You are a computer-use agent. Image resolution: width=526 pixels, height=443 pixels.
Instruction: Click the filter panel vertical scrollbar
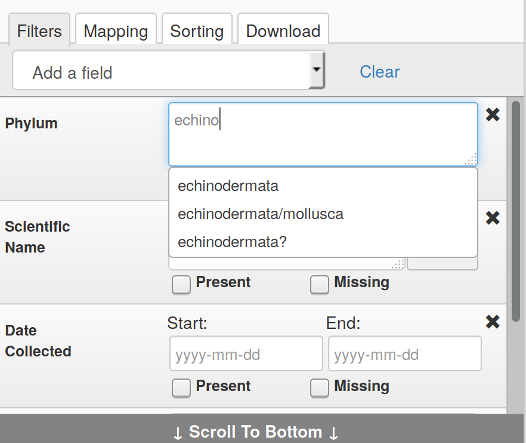tap(516, 211)
